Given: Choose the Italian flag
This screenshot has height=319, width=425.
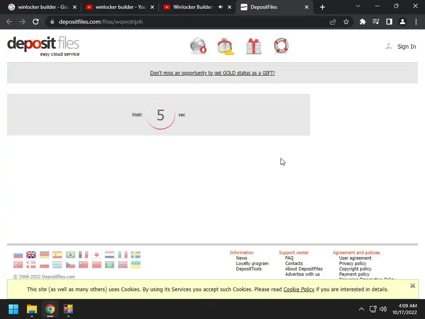Looking at the screenshot, I should pos(123,255).
